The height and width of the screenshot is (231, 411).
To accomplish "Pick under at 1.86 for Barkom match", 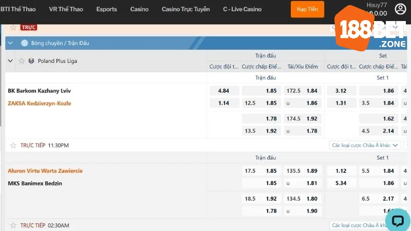I will (303, 103).
